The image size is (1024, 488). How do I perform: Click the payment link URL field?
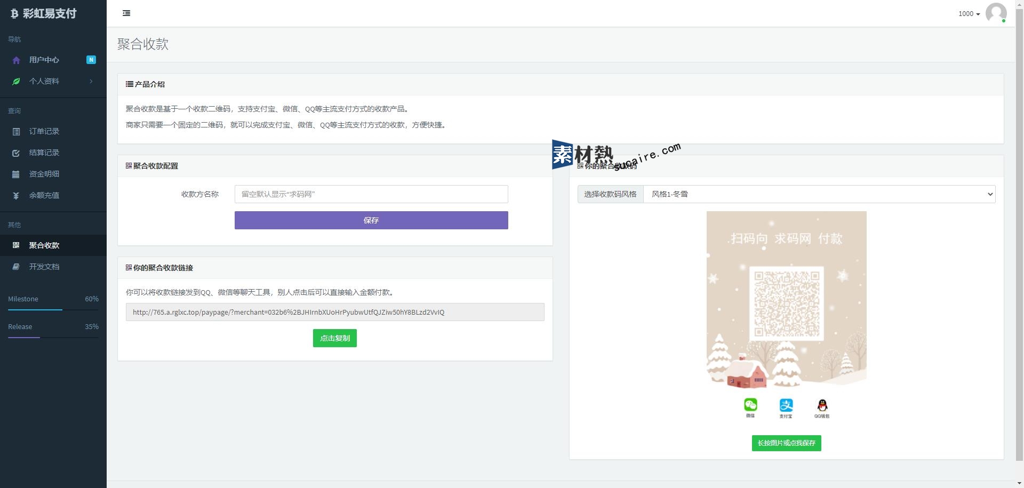coord(335,312)
